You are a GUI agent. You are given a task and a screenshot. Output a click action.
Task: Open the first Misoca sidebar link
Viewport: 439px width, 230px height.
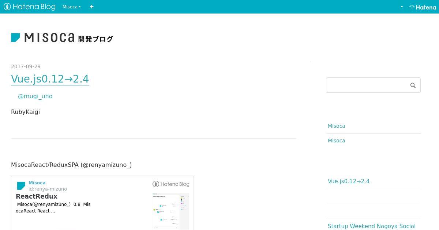point(337,126)
